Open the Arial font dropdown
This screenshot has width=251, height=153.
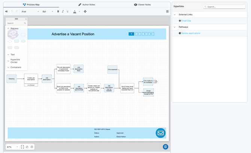tap(30, 12)
